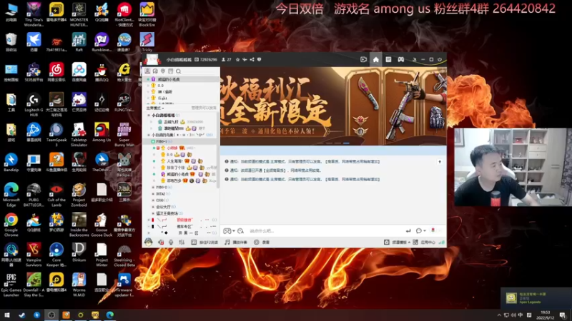Open the taskbar notification center icon
The image size is (572, 321).
point(563,315)
